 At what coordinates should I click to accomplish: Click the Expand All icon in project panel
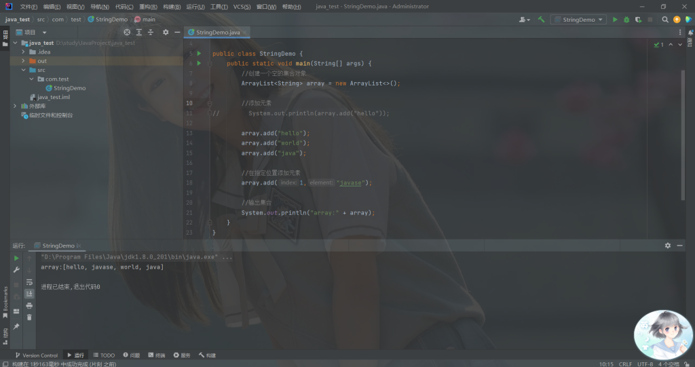(x=139, y=32)
